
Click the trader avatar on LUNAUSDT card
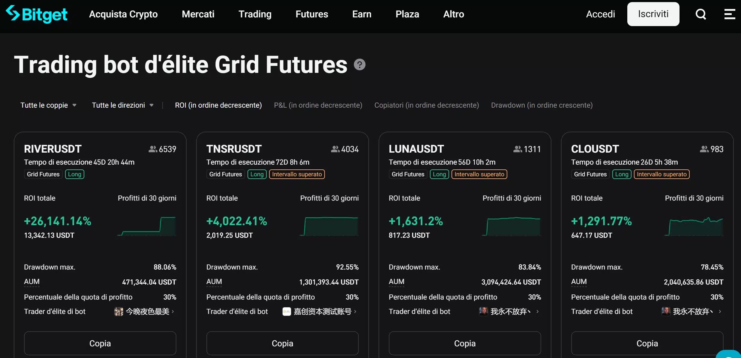(x=483, y=312)
